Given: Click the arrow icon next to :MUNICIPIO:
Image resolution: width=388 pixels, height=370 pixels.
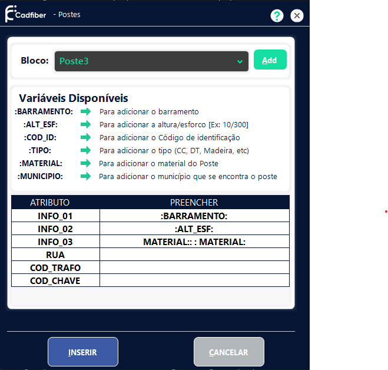Looking at the screenshot, I should [x=86, y=176].
